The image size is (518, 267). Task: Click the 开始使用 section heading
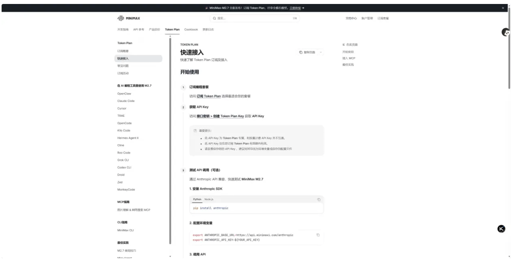189,72
